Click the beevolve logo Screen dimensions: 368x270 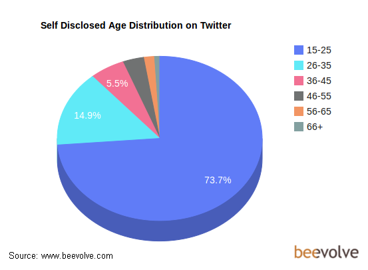click(x=326, y=252)
